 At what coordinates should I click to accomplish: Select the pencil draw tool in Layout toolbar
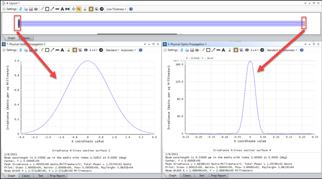click(42, 9)
